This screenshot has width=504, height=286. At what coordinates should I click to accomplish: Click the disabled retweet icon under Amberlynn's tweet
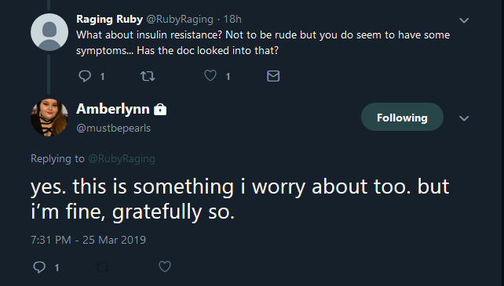[102, 266]
